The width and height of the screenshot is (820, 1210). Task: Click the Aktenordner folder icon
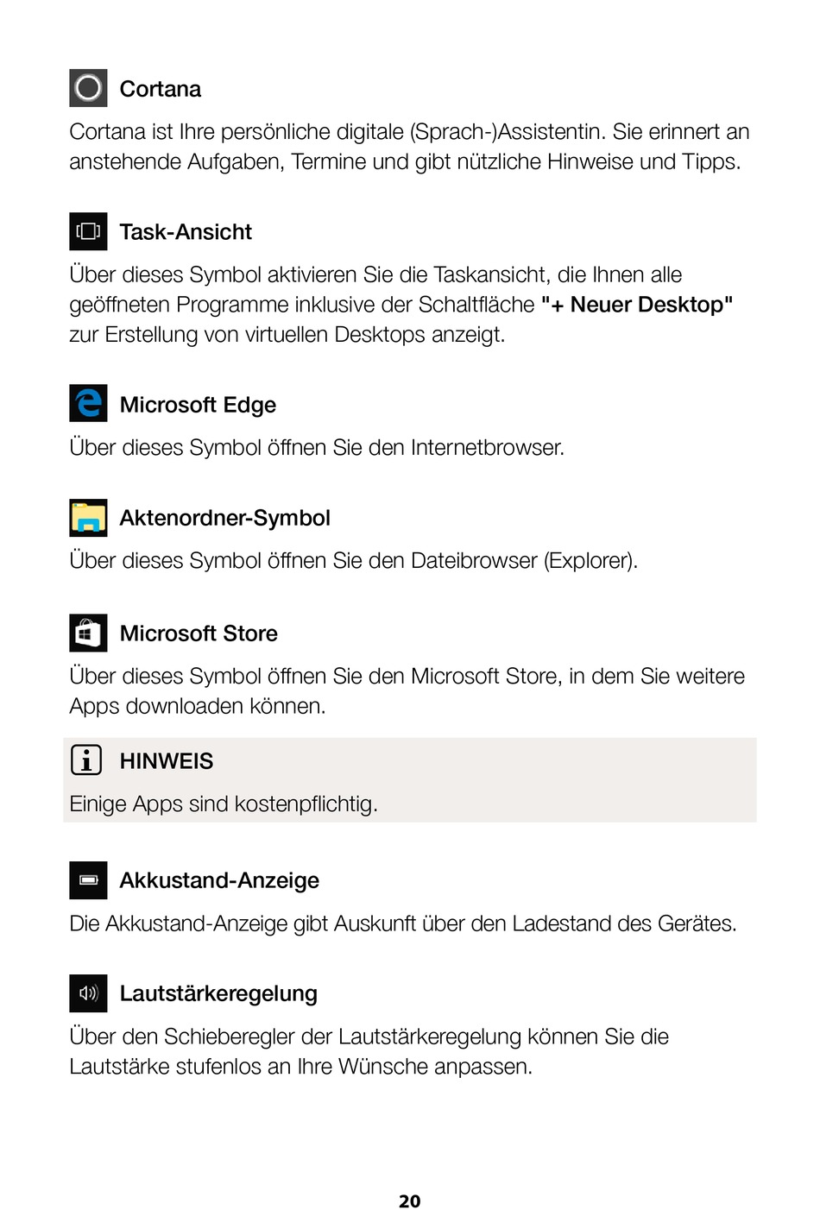(88, 517)
